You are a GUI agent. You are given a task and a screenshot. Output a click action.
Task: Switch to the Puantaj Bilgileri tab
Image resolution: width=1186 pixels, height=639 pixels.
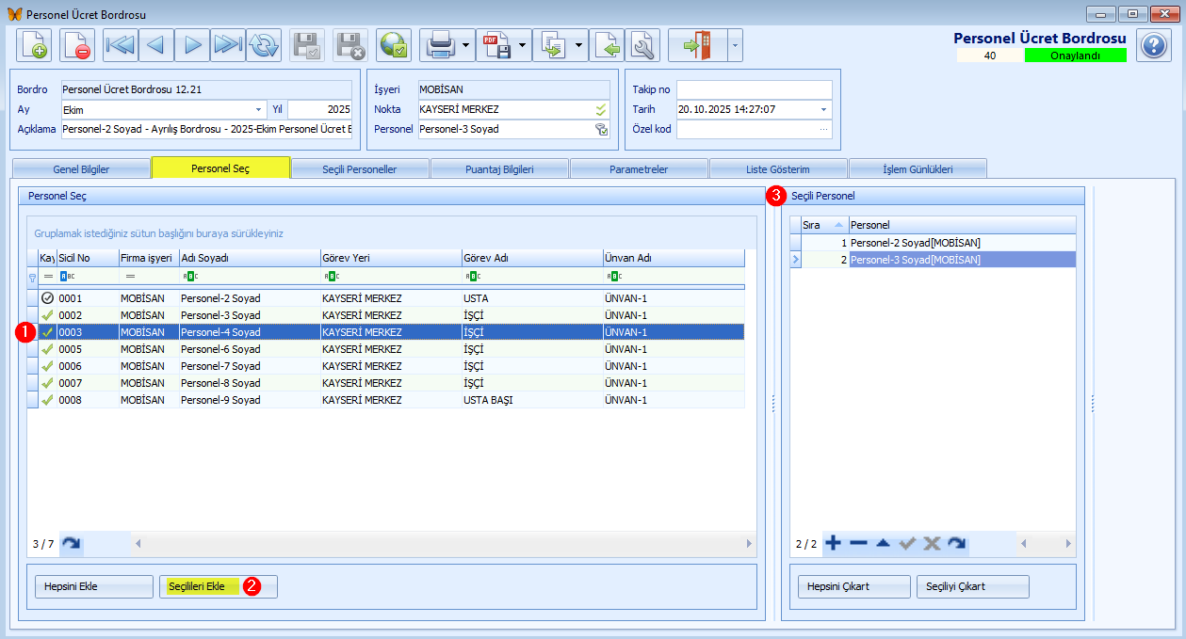pyautogui.click(x=499, y=169)
